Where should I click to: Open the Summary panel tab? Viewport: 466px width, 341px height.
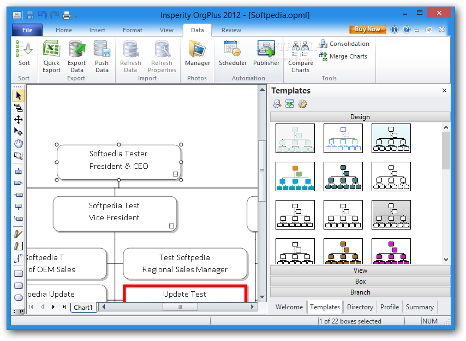point(420,307)
